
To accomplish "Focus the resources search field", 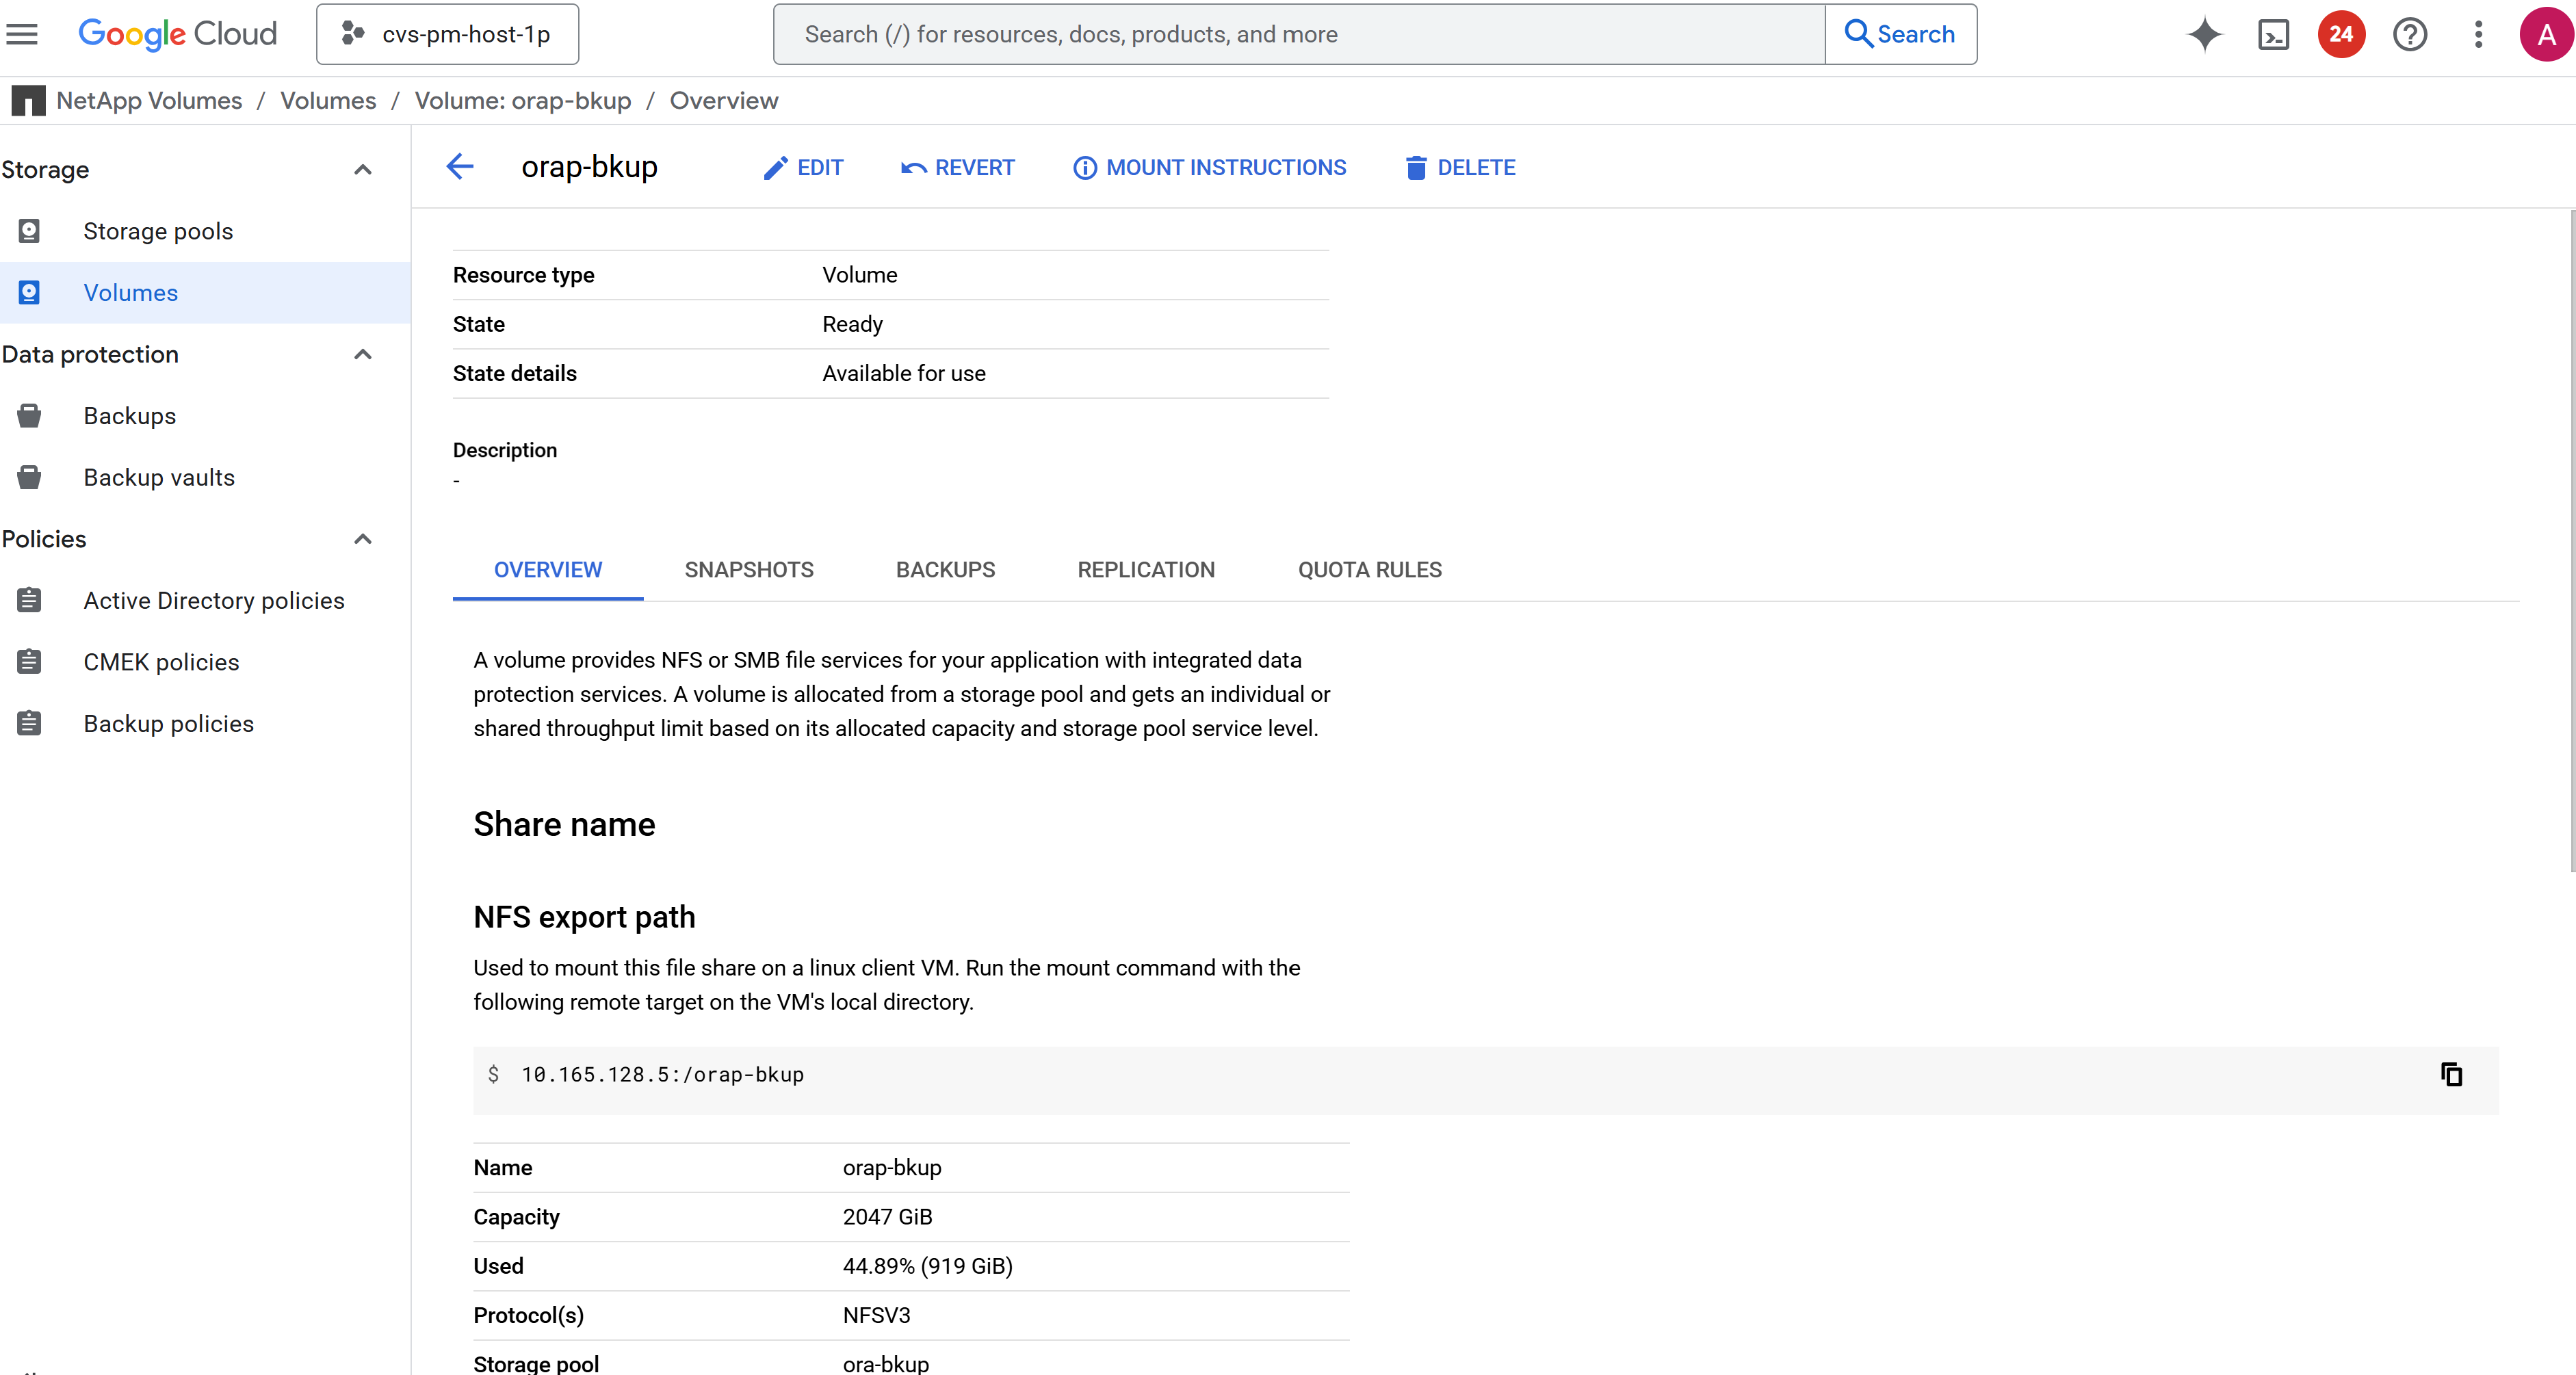I will [x=1298, y=34].
